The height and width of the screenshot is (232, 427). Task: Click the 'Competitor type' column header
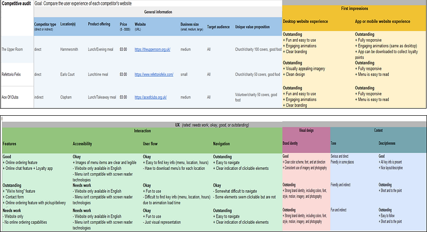(45, 26)
